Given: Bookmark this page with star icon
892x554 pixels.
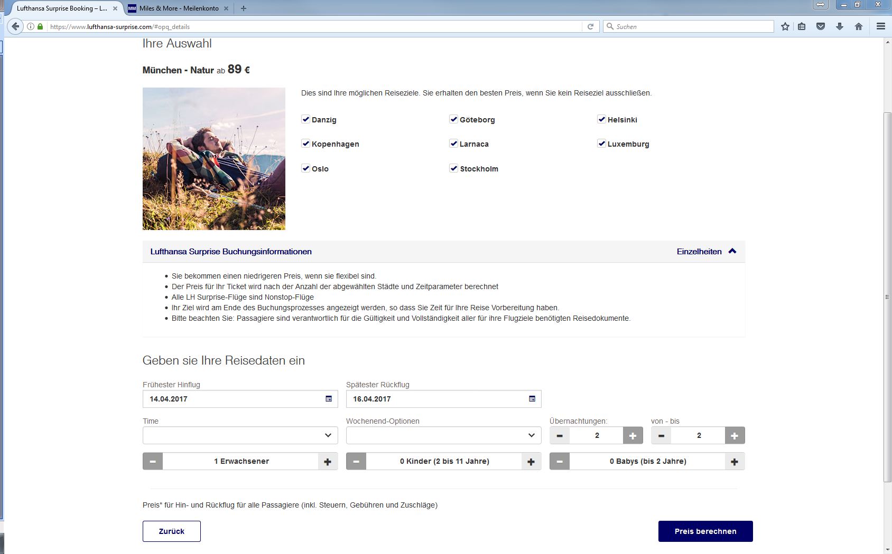Looking at the screenshot, I should (x=785, y=26).
